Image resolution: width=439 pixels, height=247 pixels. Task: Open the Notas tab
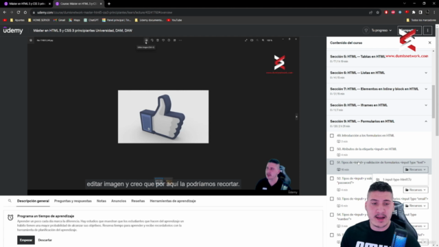click(102, 201)
